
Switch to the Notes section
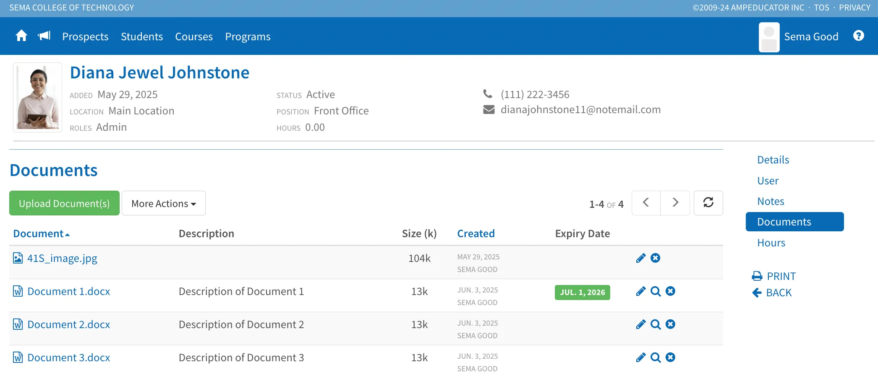click(771, 202)
